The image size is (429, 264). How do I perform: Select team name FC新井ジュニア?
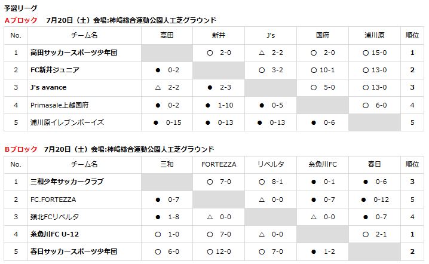(x=55, y=70)
